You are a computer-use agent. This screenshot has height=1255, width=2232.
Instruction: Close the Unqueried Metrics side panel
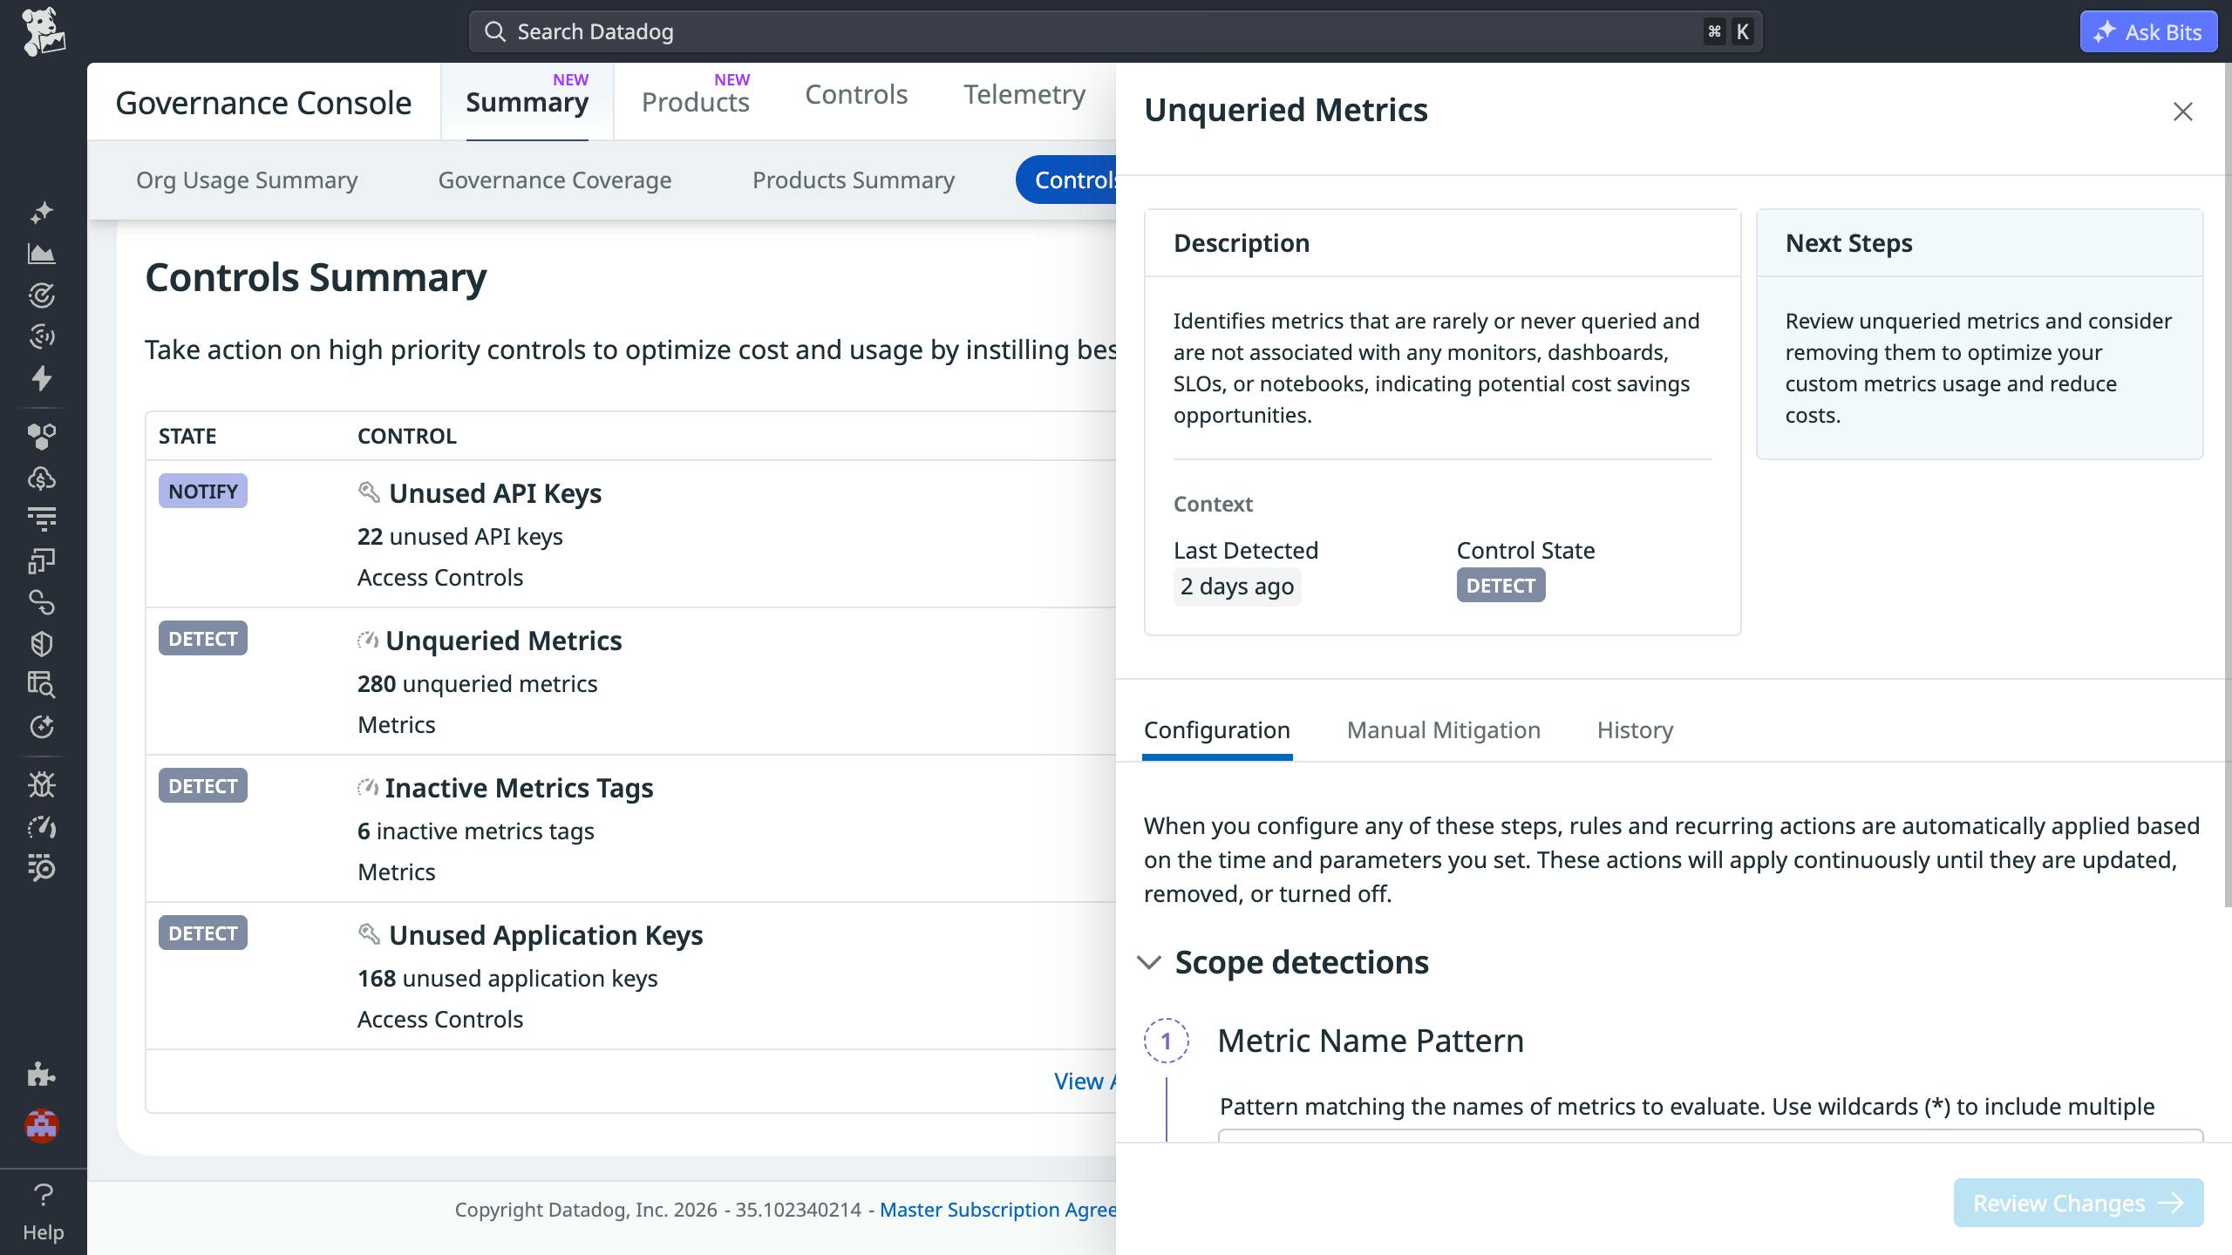pyautogui.click(x=2182, y=112)
